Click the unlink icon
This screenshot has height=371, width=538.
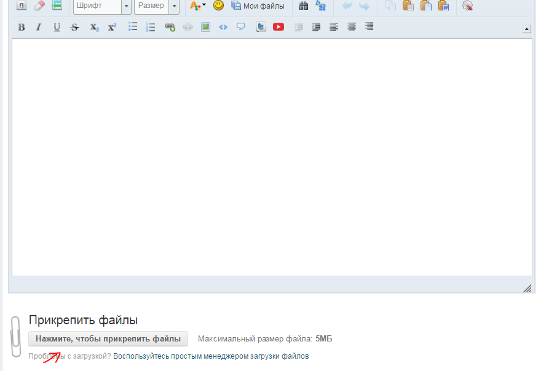coord(188,27)
